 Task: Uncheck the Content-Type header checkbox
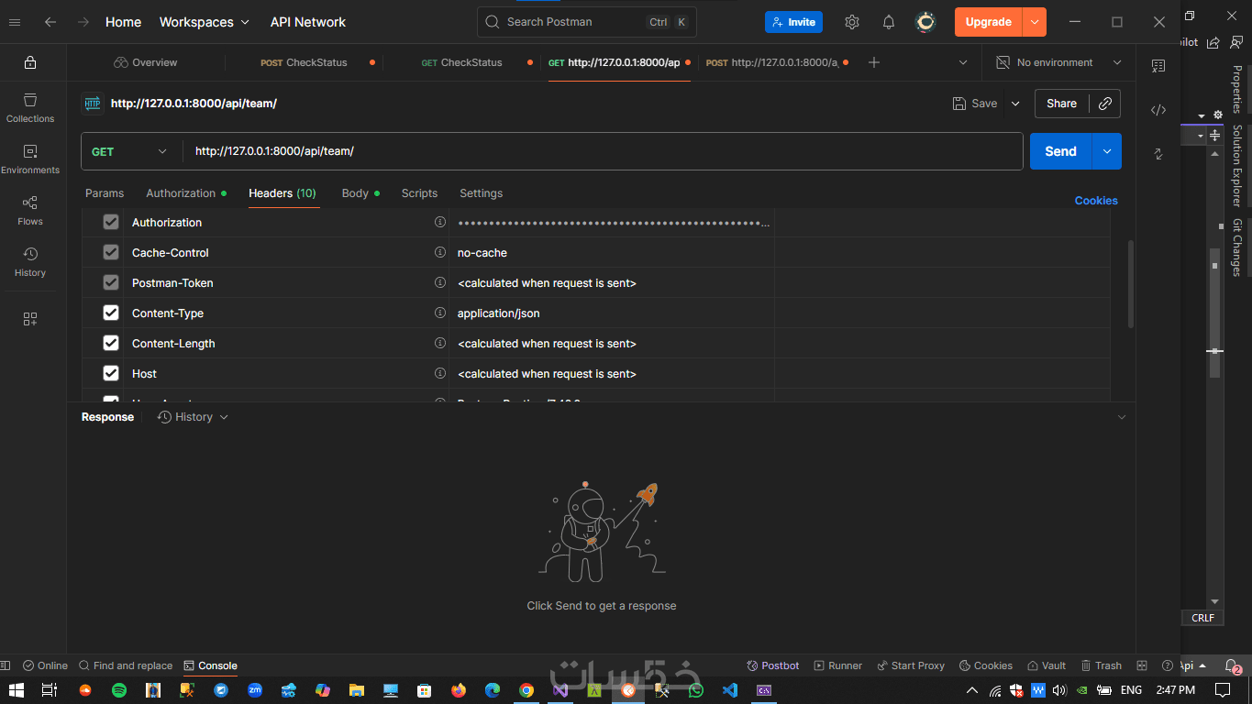(x=111, y=313)
